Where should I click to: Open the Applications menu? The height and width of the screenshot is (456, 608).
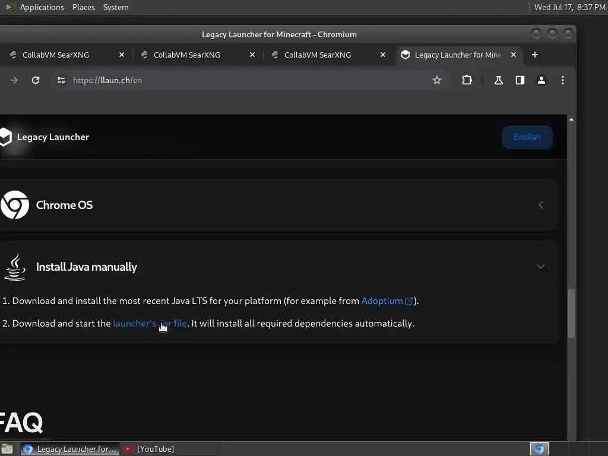click(42, 7)
